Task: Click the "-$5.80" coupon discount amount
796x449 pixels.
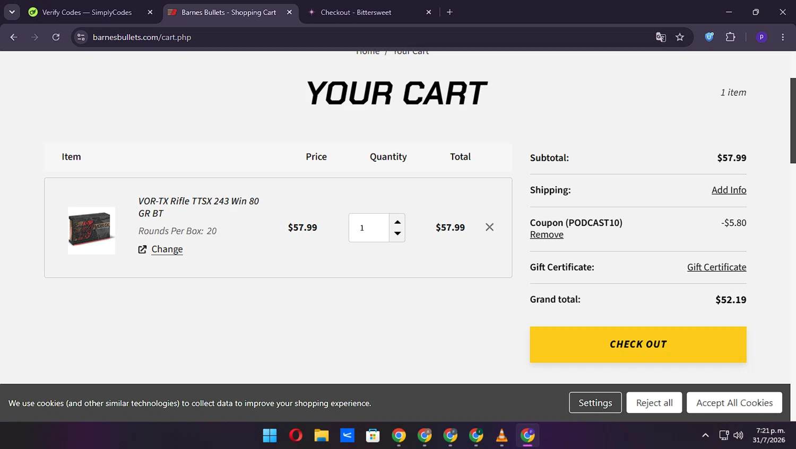Action: click(x=733, y=223)
